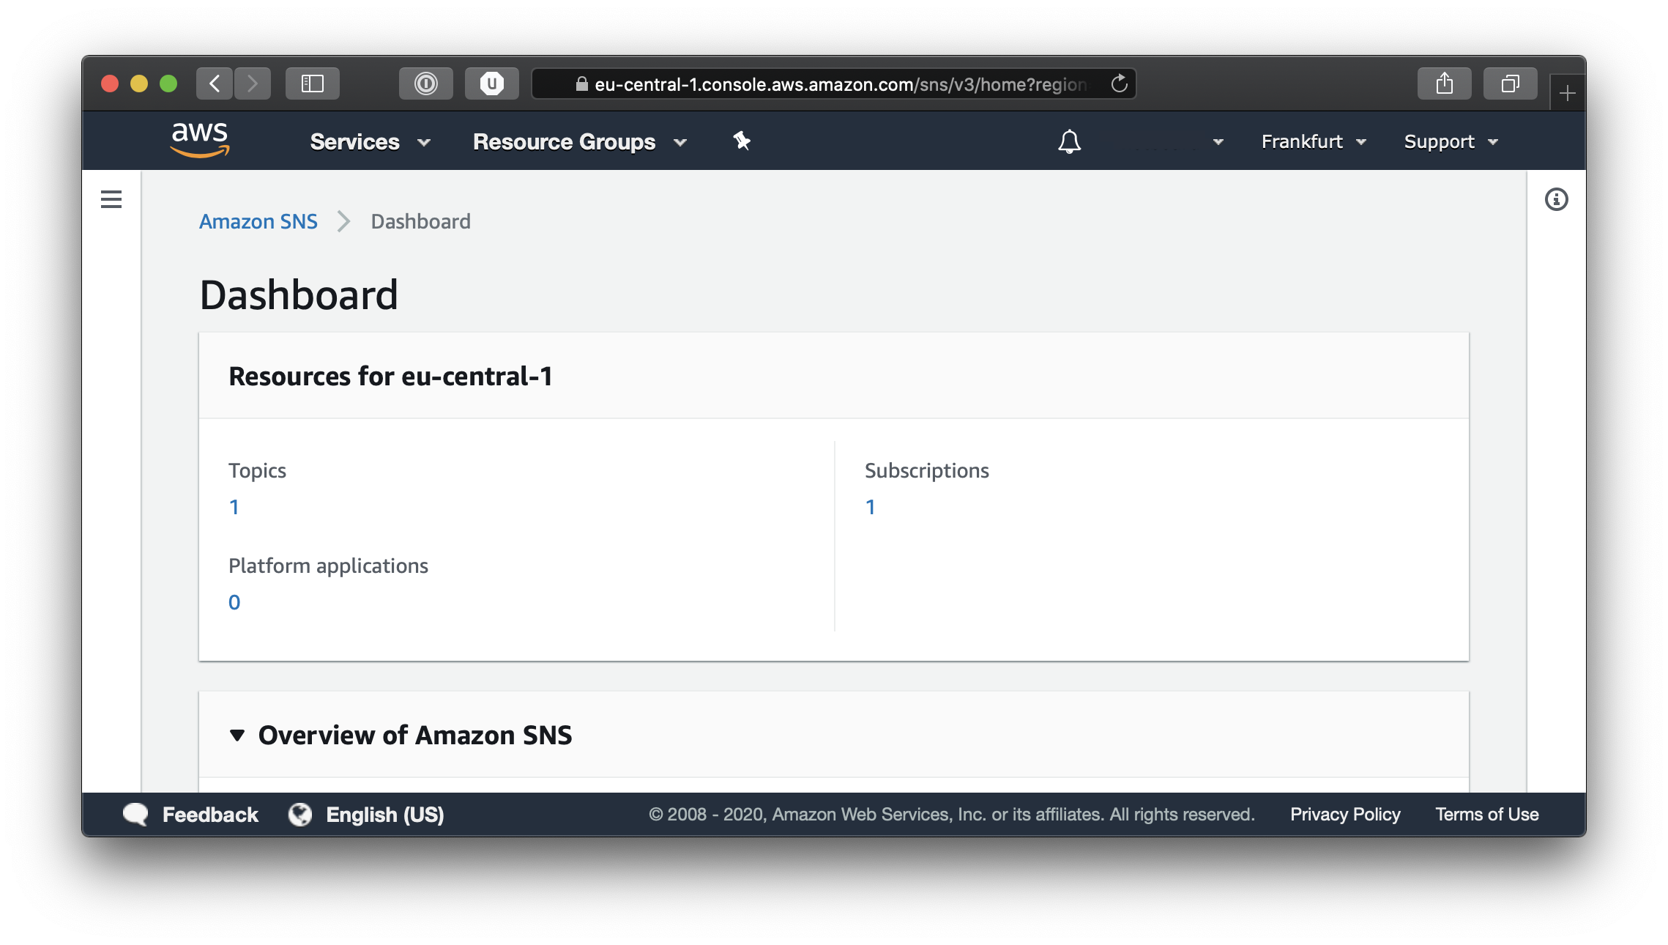Click the pin shortcuts icon in navbar
Image resolution: width=1668 pixels, height=945 pixels.
tap(742, 141)
